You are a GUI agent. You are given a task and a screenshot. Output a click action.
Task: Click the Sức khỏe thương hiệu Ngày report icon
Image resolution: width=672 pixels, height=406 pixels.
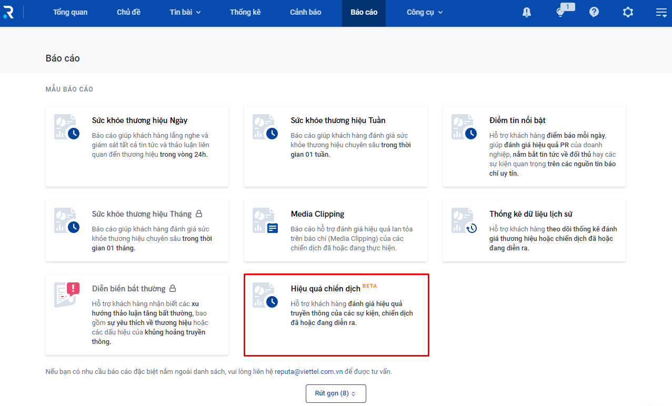click(x=67, y=127)
